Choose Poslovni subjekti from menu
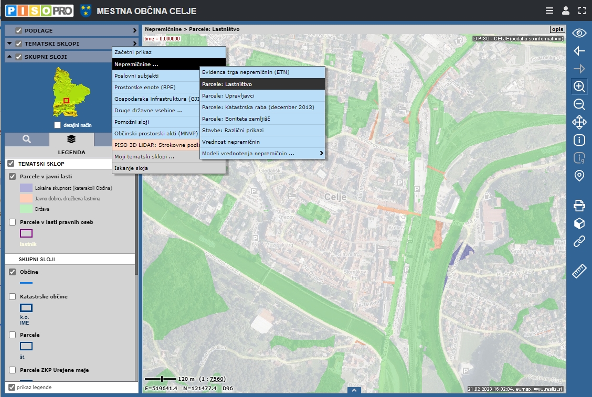This screenshot has height=397, width=592. [x=136, y=76]
